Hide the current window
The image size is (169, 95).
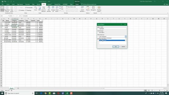point(61,9)
